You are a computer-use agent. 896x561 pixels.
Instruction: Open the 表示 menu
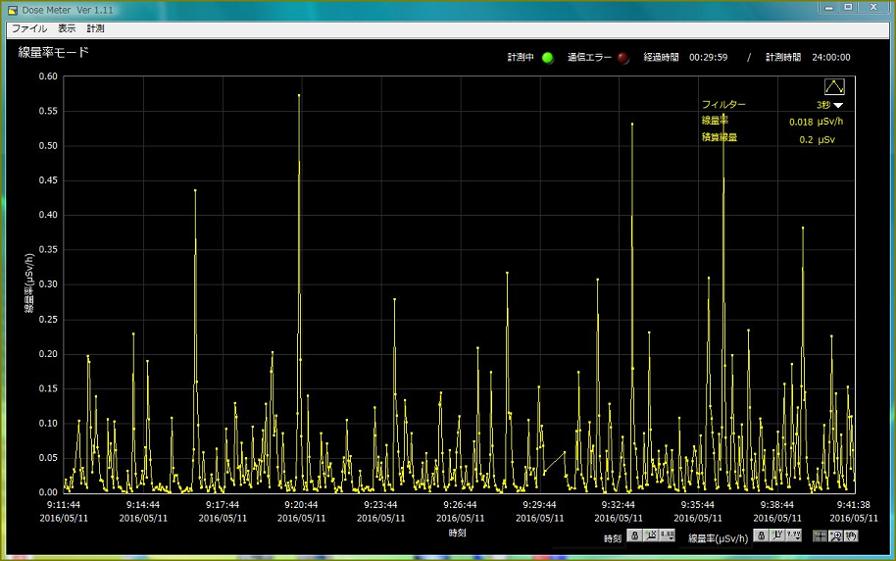[67, 29]
